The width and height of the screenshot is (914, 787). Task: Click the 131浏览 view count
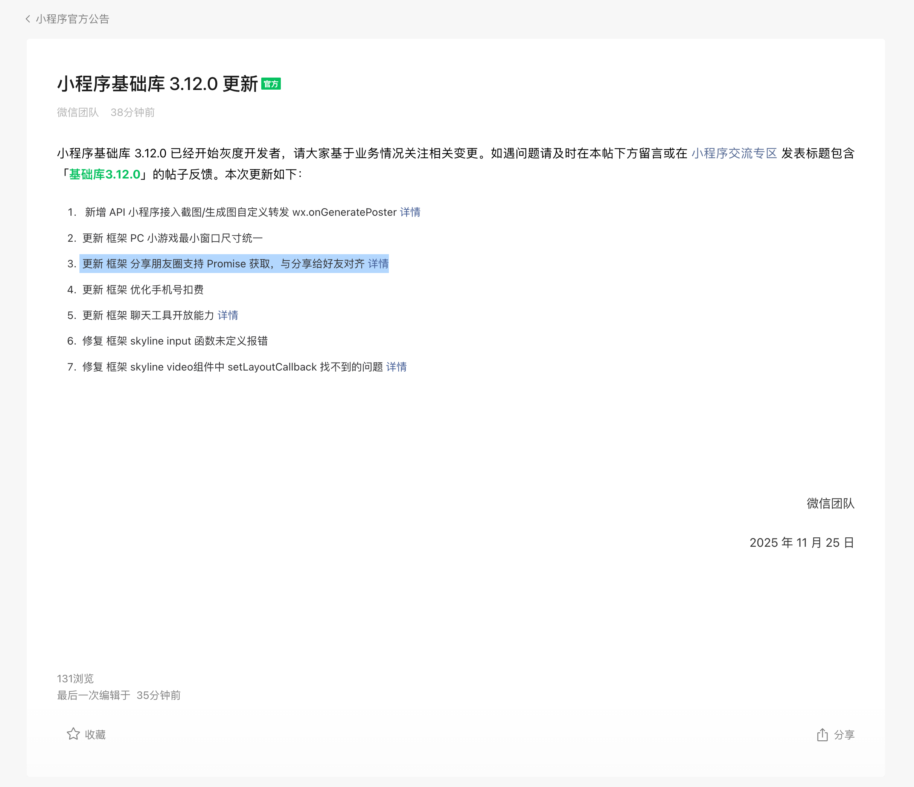(75, 678)
